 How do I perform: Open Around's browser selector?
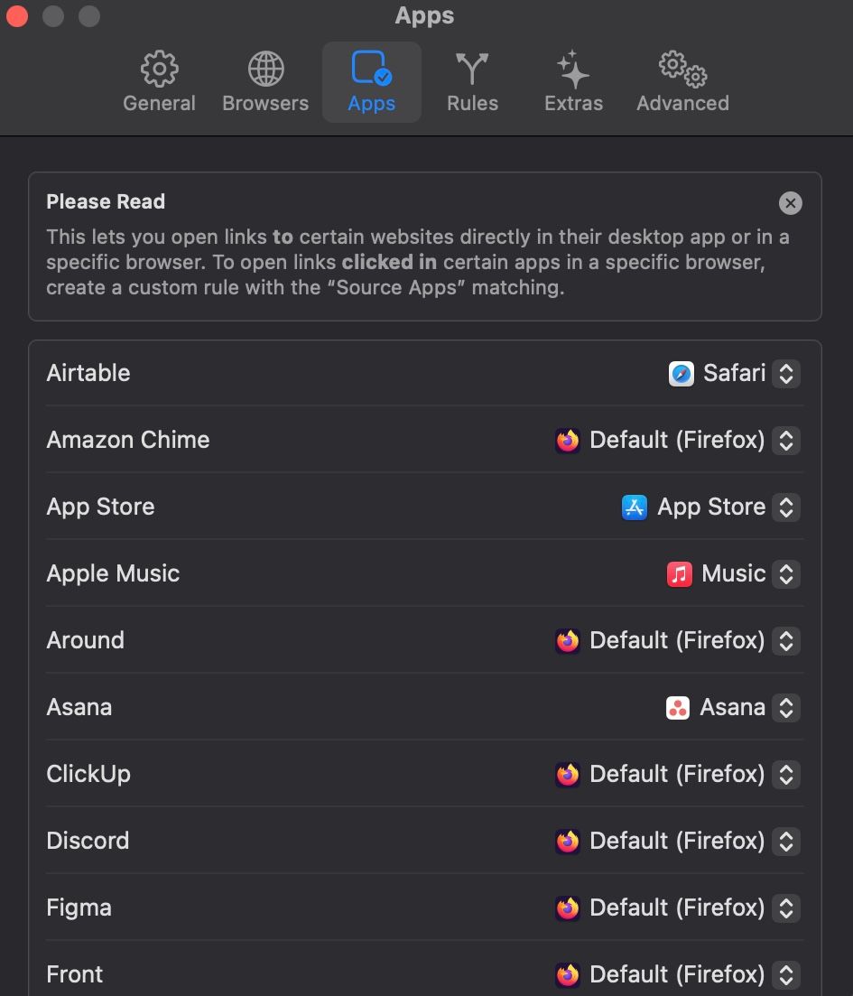[785, 640]
